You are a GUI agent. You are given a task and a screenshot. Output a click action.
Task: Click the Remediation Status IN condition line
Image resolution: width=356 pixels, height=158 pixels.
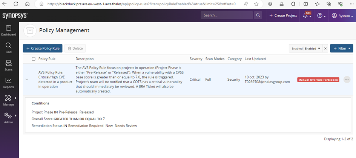coord(84,126)
